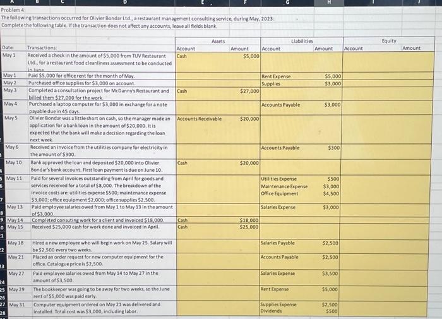The image size is (442, 319).
Task: Select the Equity 'Account' header cell
Action: [x=353, y=49]
